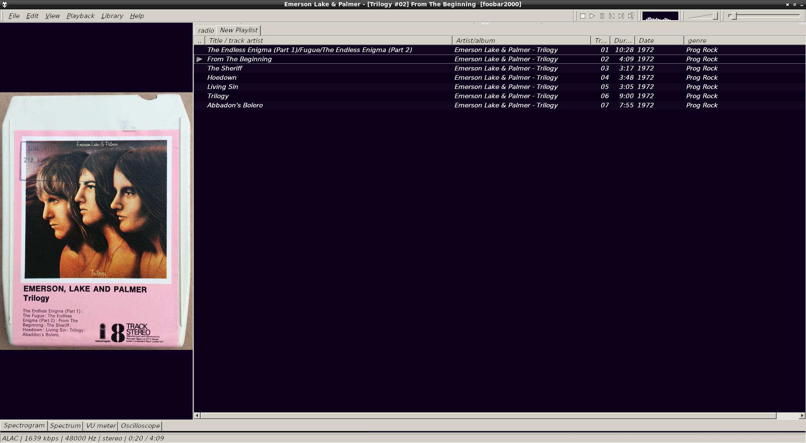Click the 10:28 duration cell
Screen dimensions: 806x443
click(x=624, y=50)
